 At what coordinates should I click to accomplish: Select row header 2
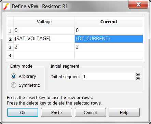point(10,39)
